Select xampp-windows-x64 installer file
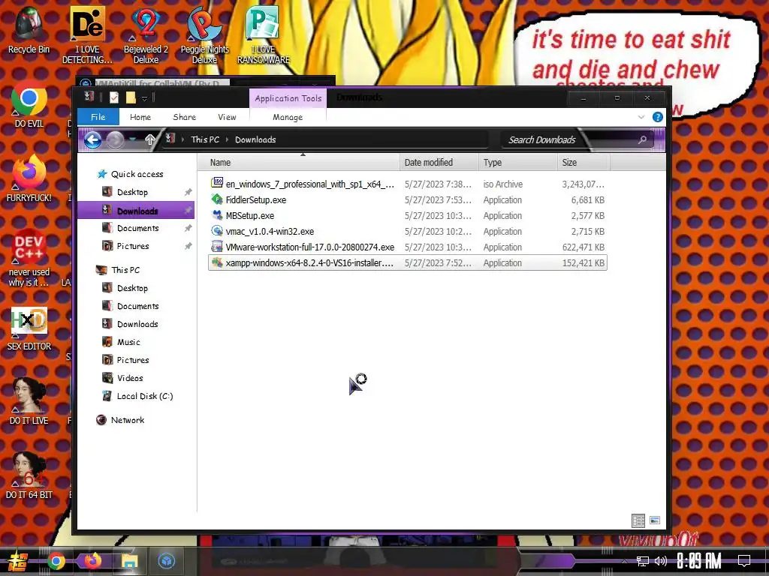The image size is (769, 576). (408, 262)
